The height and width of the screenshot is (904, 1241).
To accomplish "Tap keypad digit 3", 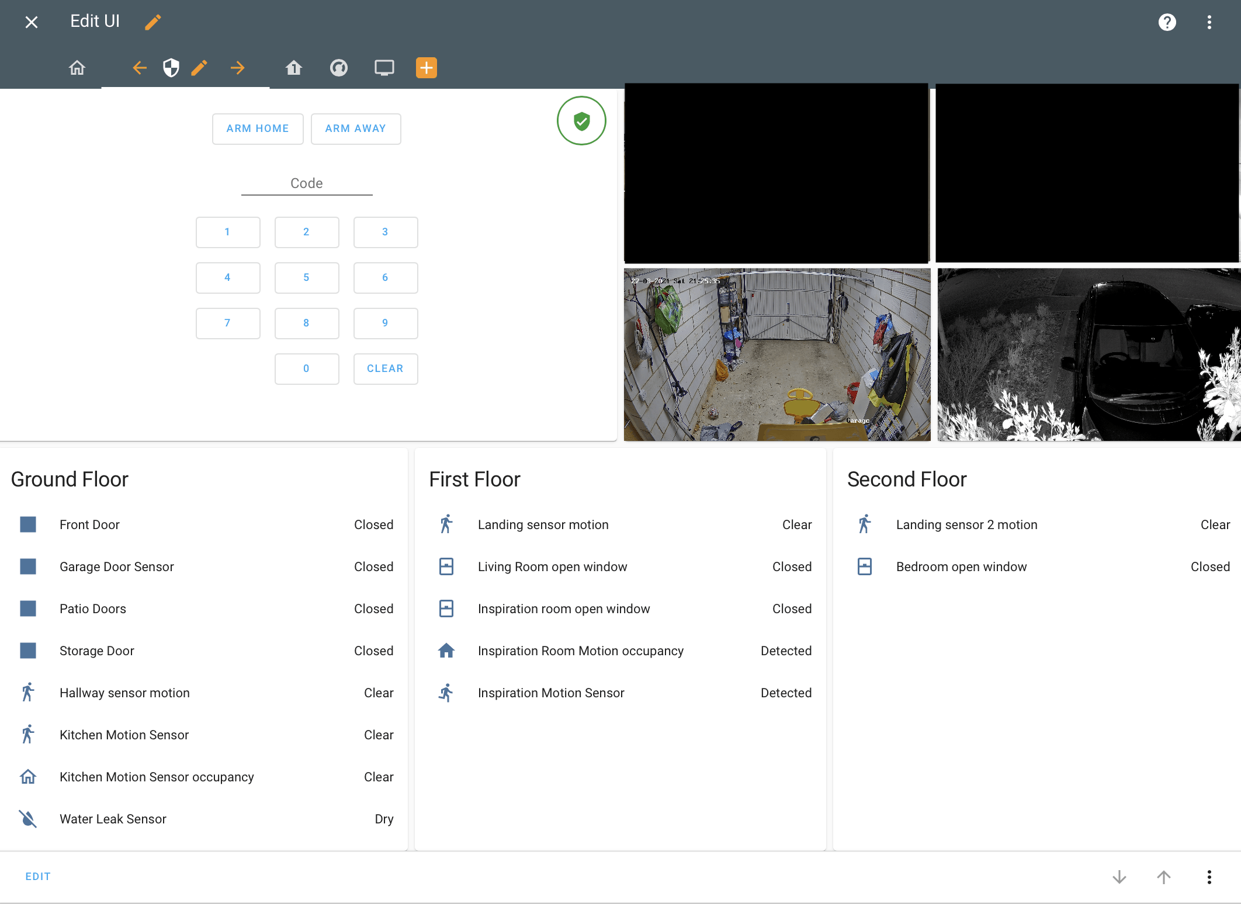I will point(386,232).
